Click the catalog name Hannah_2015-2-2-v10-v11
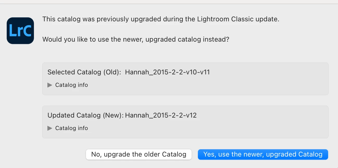This screenshot has height=168, width=338. [x=167, y=72]
